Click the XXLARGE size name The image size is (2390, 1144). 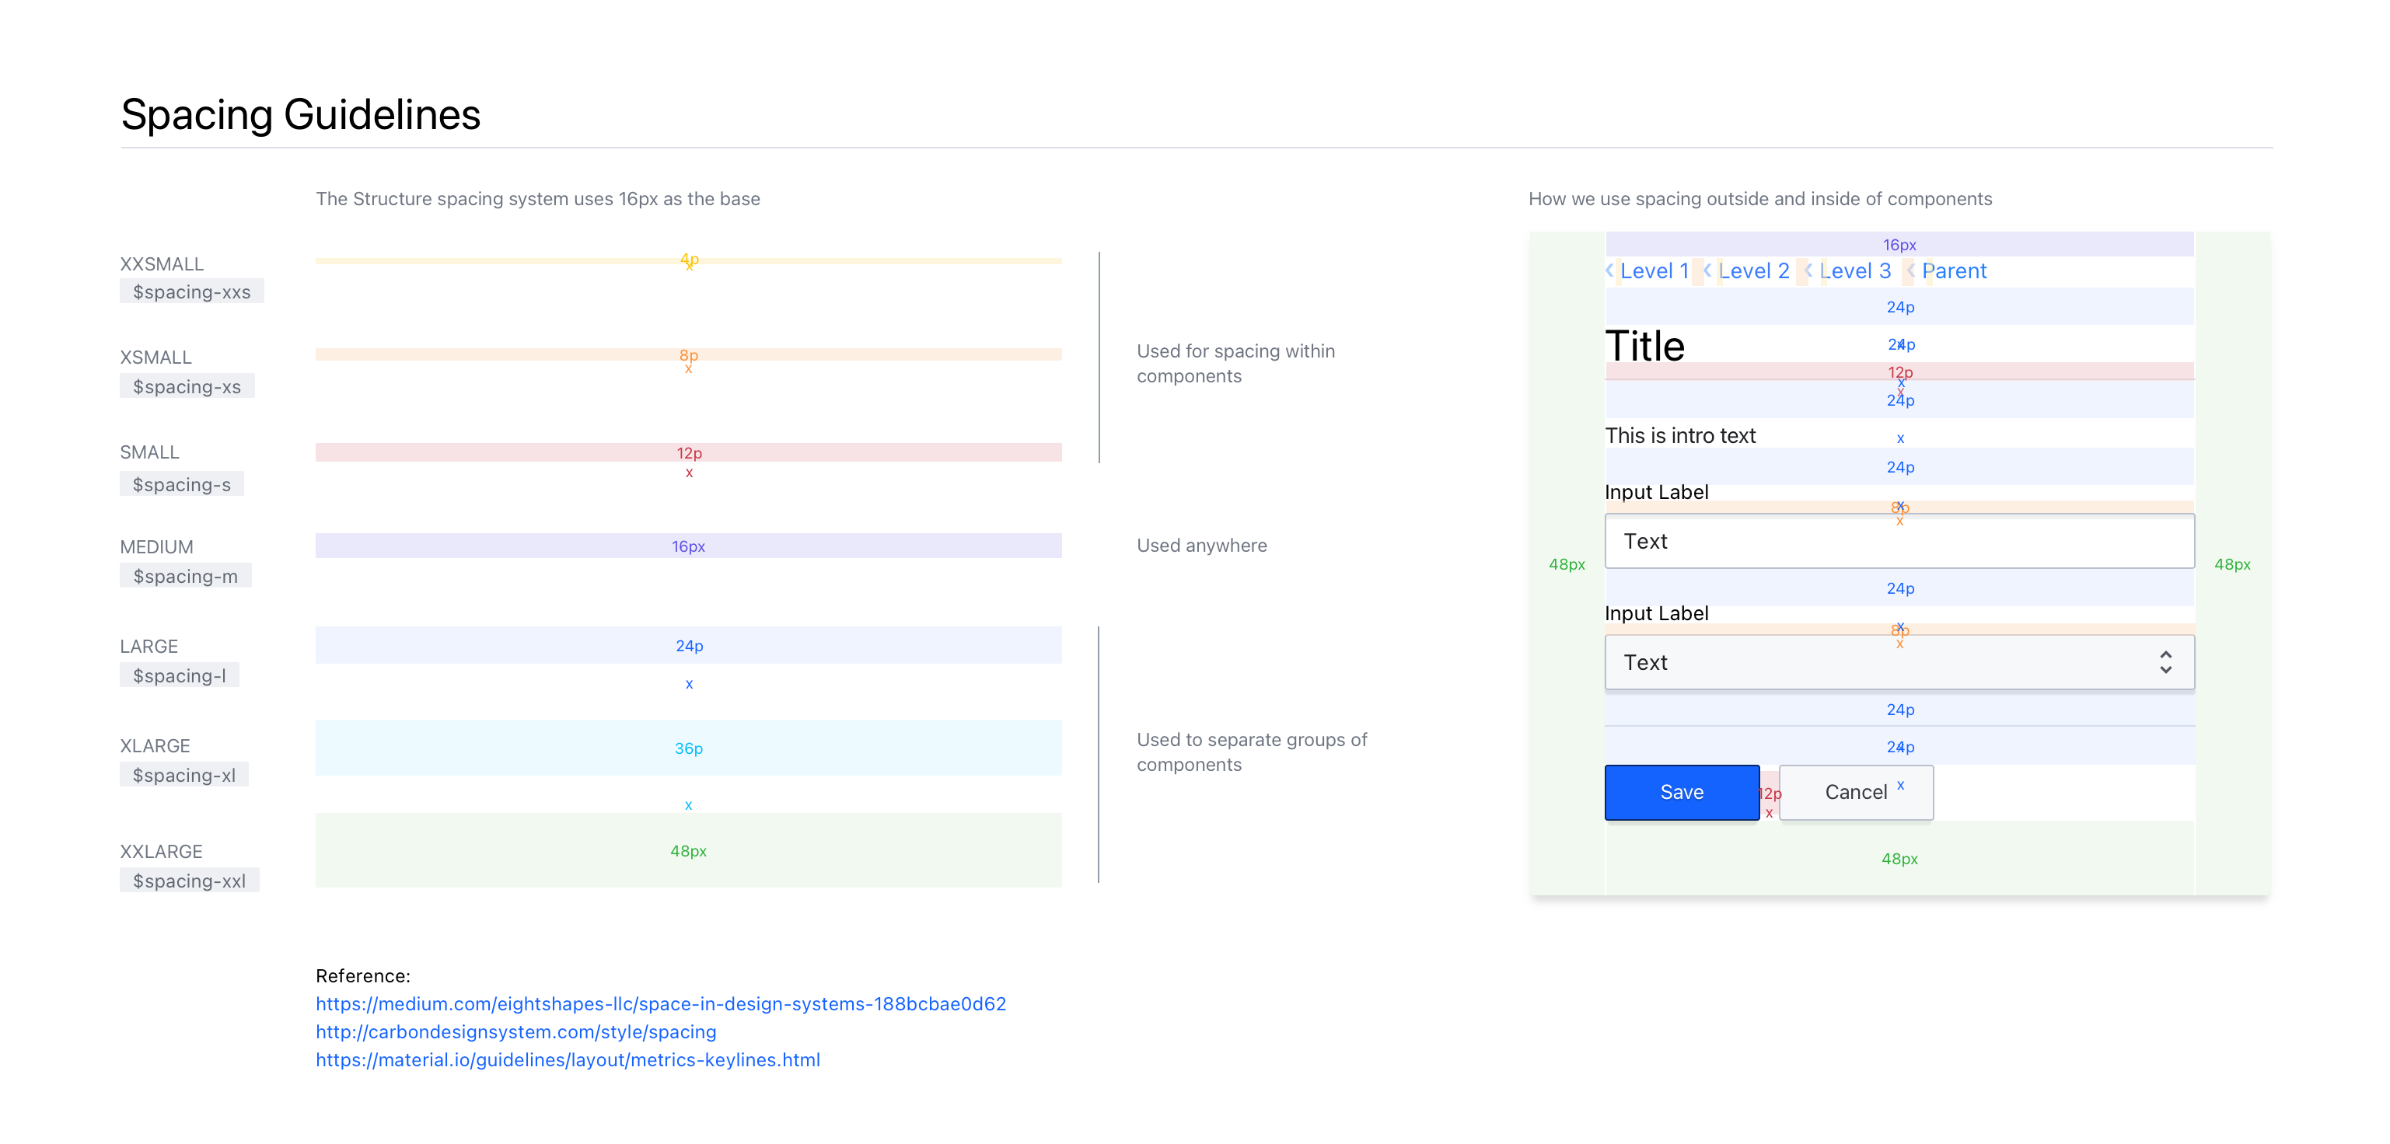162,851
